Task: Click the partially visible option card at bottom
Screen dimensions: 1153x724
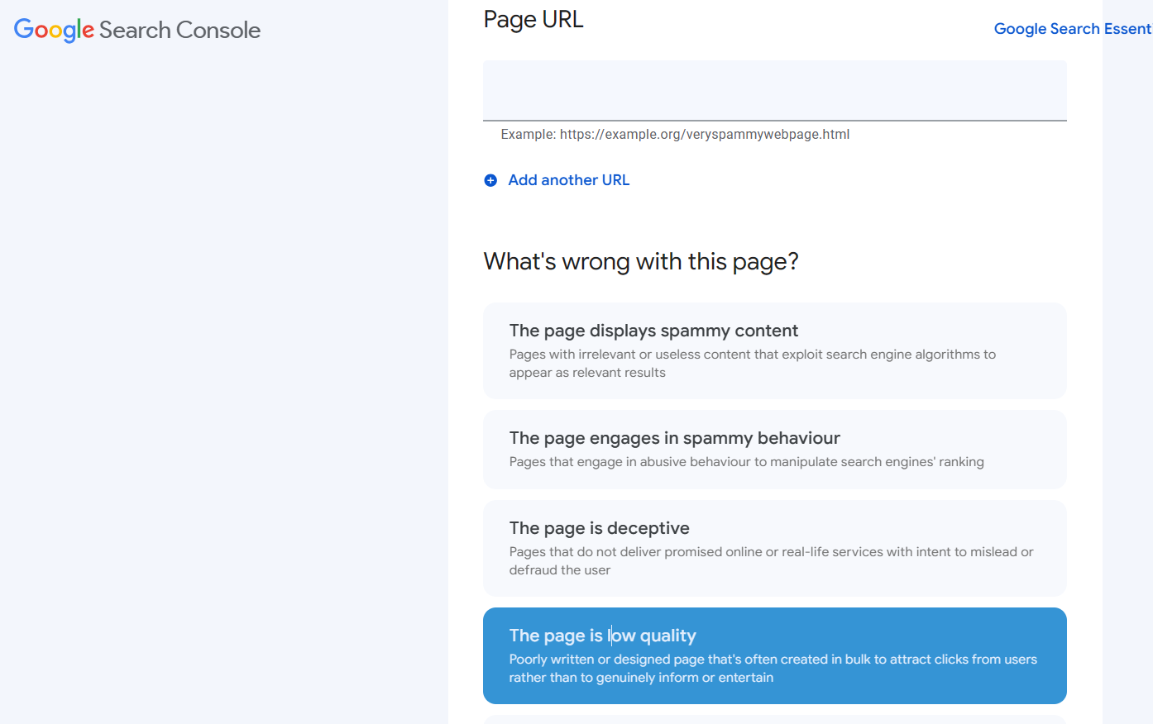Action: click(x=775, y=719)
